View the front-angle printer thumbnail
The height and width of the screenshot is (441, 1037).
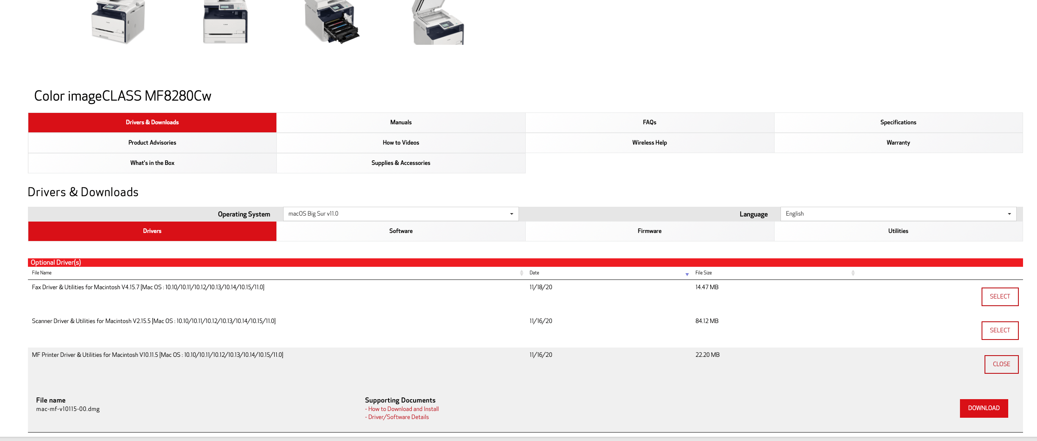point(118,22)
